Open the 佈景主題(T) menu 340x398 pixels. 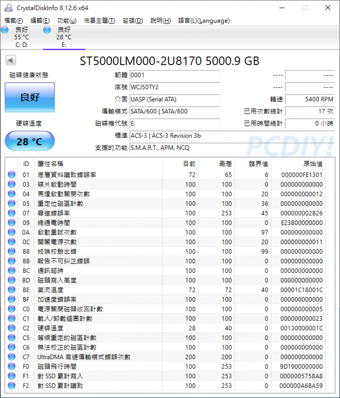click(100, 20)
